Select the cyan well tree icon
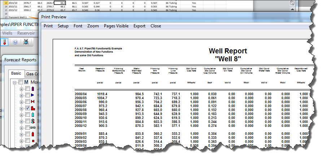The image size is (323, 159). pyautogui.click(x=33, y=114)
